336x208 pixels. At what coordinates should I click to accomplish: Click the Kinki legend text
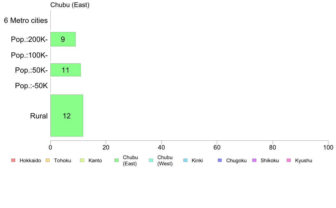pyautogui.click(x=197, y=161)
